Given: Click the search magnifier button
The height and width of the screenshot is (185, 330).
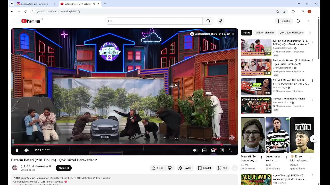Looking at the screenshot, I should [208, 21].
